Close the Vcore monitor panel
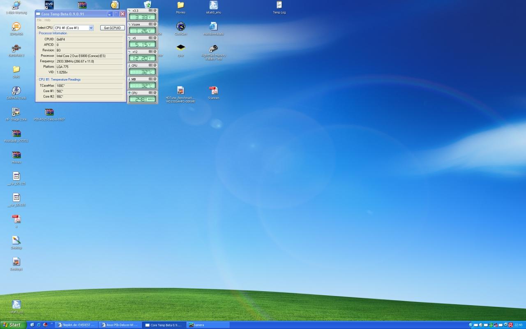Image resolution: width=526 pixels, height=329 pixels. tap(155, 24)
